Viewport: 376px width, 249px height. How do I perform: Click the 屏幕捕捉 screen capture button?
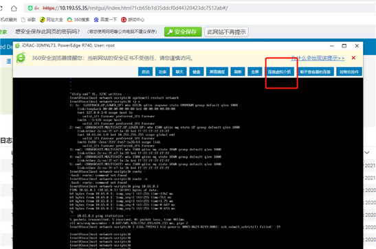point(217,71)
